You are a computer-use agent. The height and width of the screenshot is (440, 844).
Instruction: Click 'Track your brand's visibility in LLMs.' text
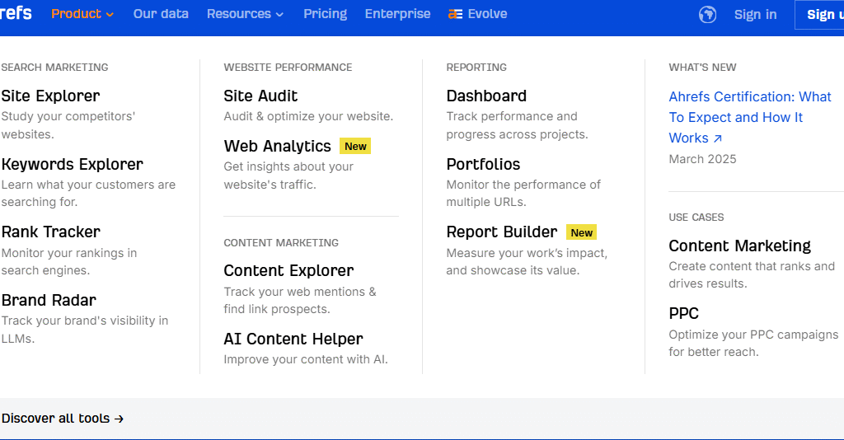(85, 330)
